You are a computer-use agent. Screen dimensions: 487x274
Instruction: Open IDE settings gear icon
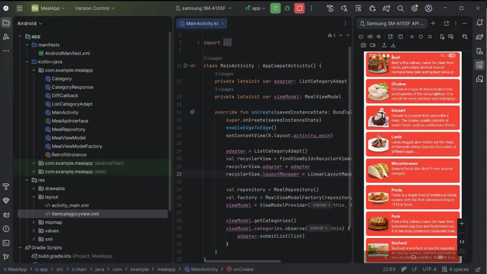tap(414, 8)
